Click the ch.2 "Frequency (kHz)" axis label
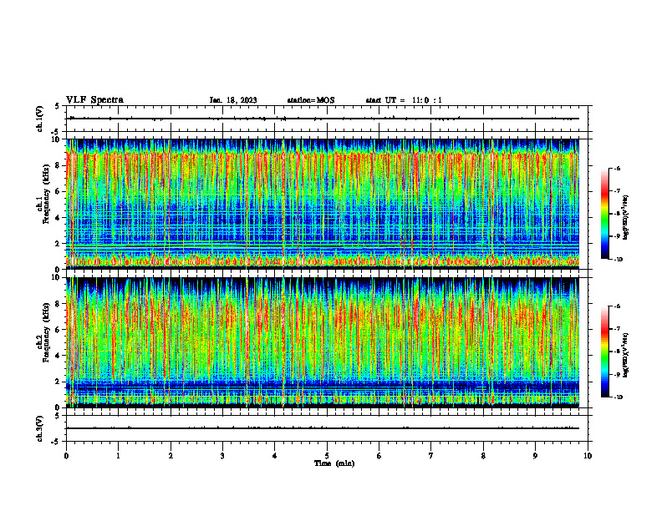The width and height of the screenshot is (662, 511). [x=46, y=332]
